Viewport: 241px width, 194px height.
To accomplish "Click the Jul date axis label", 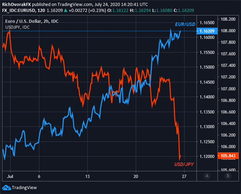I will [10, 176].
